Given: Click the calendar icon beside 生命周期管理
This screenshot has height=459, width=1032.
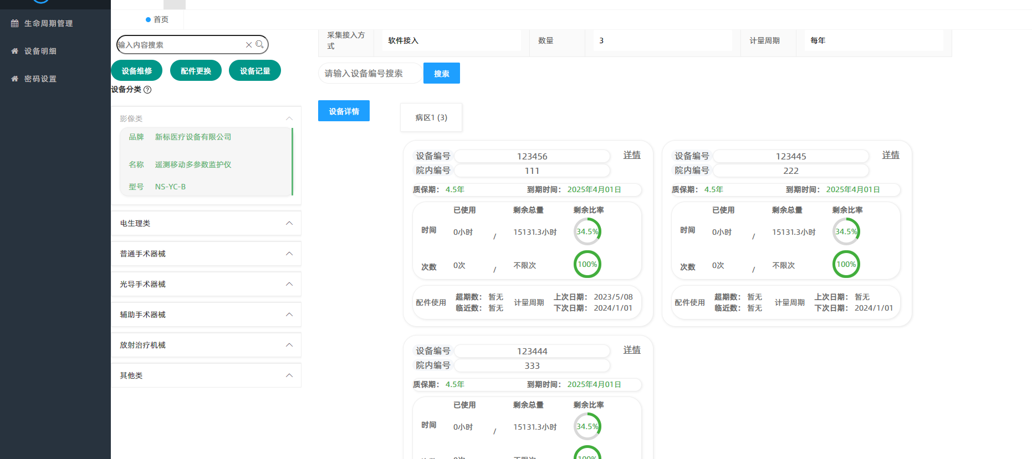Looking at the screenshot, I should [15, 23].
